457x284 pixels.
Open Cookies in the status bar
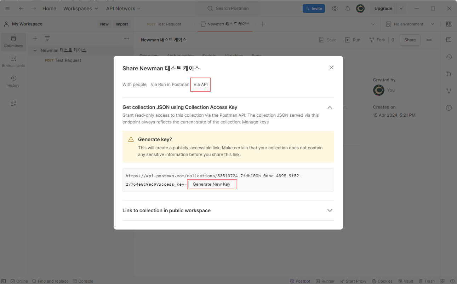click(382, 281)
